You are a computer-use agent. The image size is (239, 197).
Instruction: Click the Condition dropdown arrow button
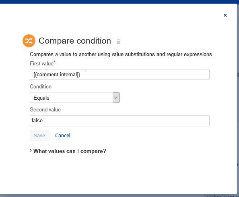(116, 98)
